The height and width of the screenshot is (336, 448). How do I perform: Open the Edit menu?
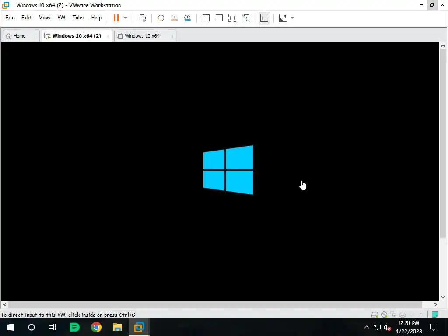click(x=27, y=17)
